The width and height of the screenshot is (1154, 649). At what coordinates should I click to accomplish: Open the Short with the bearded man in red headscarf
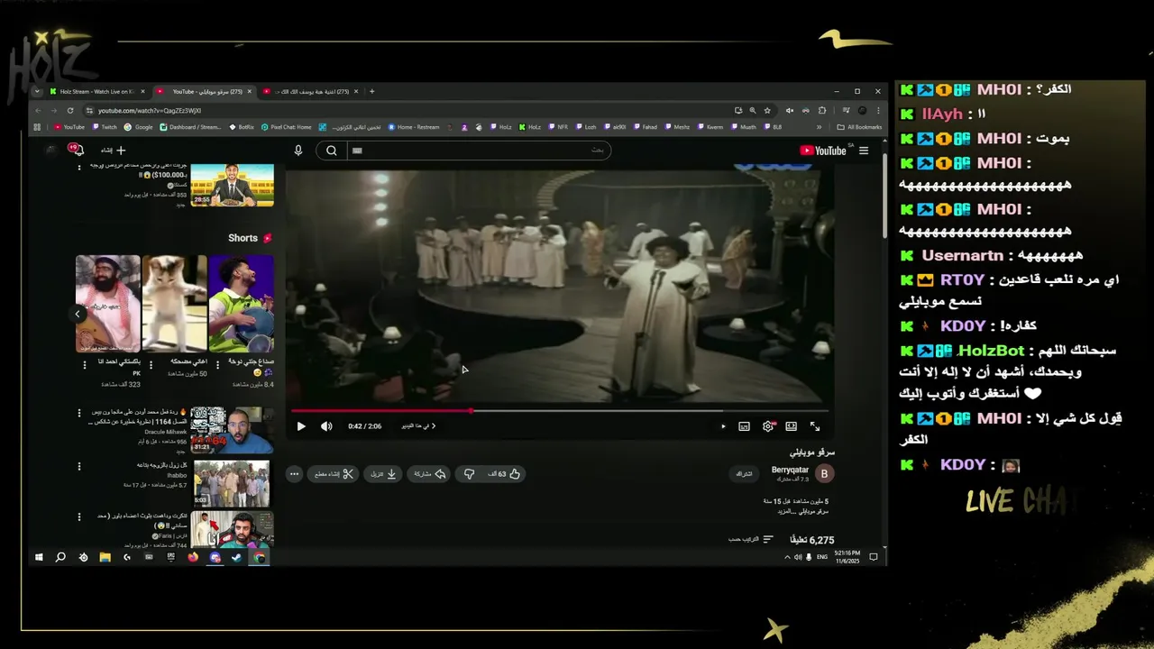click(x=108, y=303)
